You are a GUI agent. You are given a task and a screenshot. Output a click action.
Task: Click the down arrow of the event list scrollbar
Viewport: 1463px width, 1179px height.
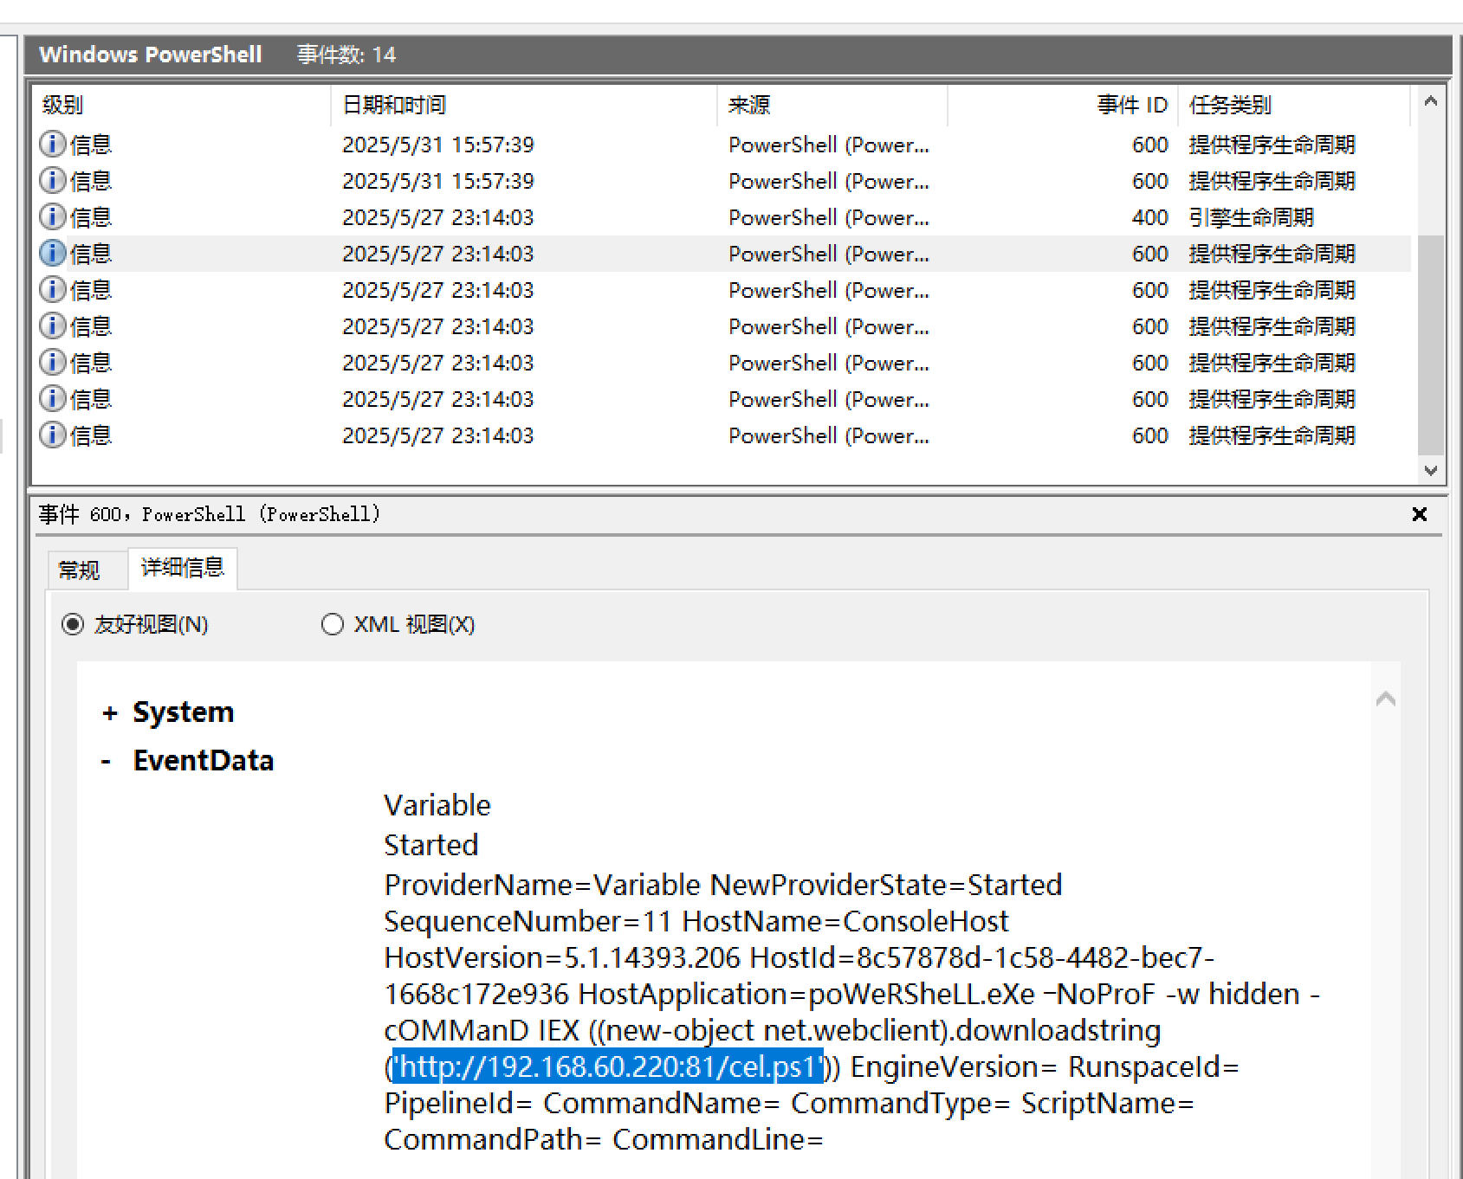pos(1430,471)
